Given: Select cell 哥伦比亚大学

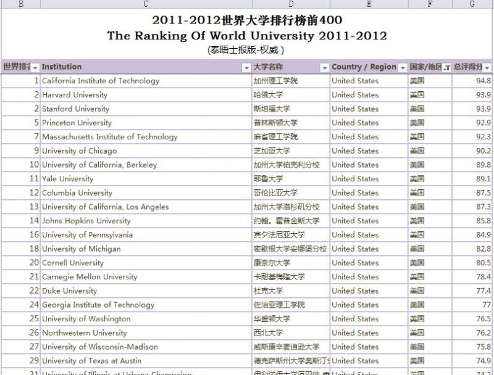Looking at the screenshot, I should (x=291, y=193).
